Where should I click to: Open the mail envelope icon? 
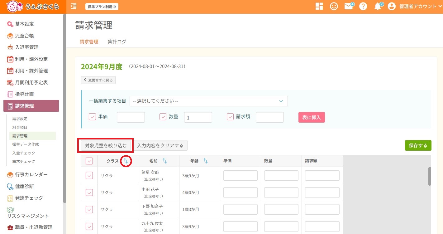click(349, 7)
